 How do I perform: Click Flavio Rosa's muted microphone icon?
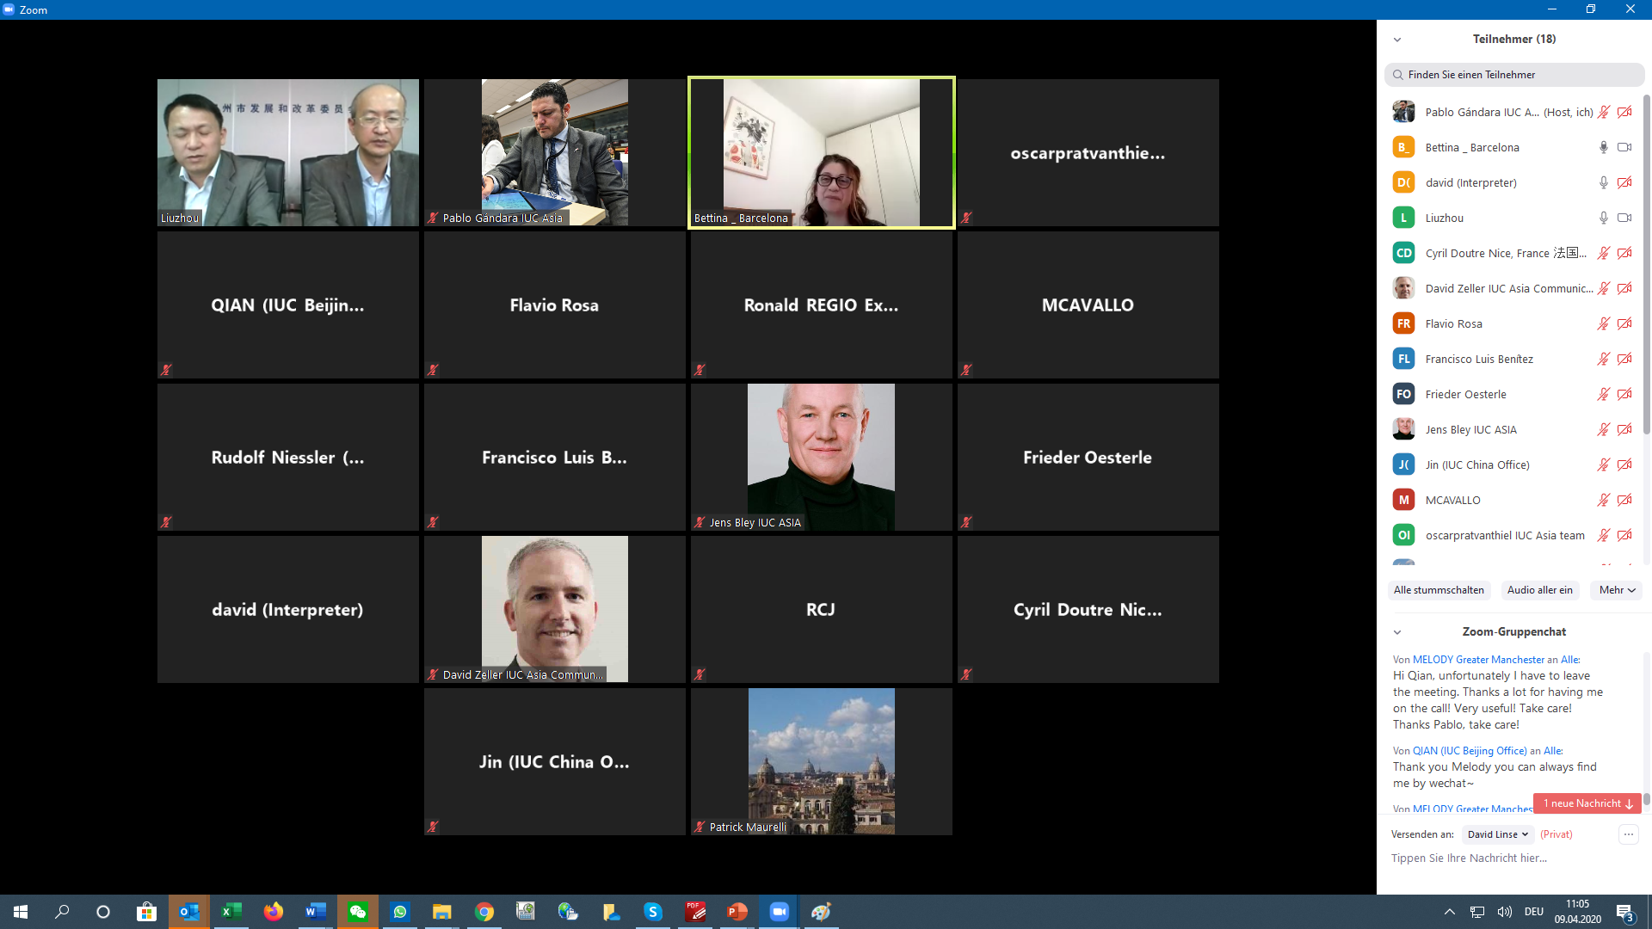tap(1603, 323)
